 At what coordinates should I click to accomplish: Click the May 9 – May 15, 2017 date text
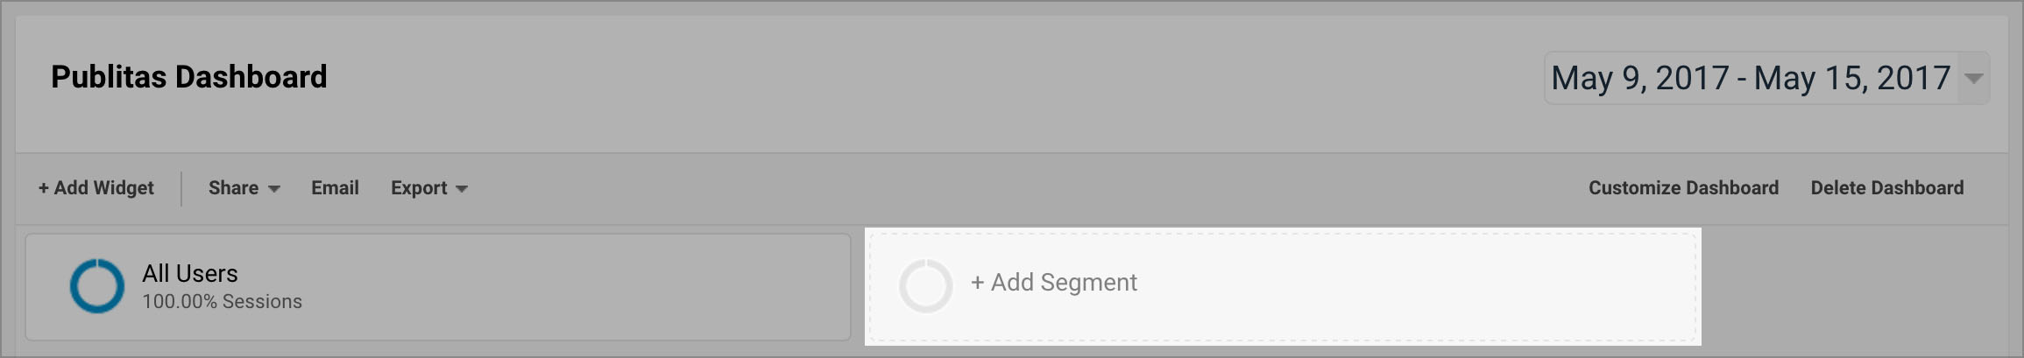[x=1750, y=79]
